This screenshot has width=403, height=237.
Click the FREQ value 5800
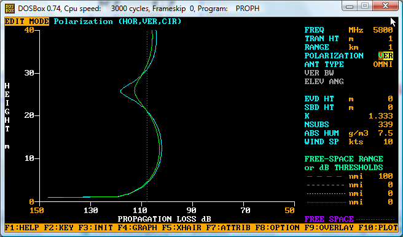383,30
